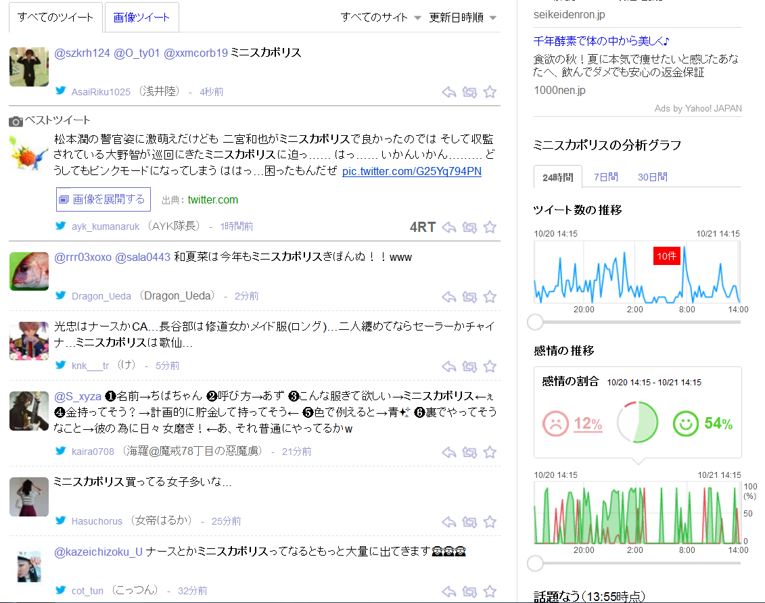Select the 7日間 graph tab

(605, 177)
